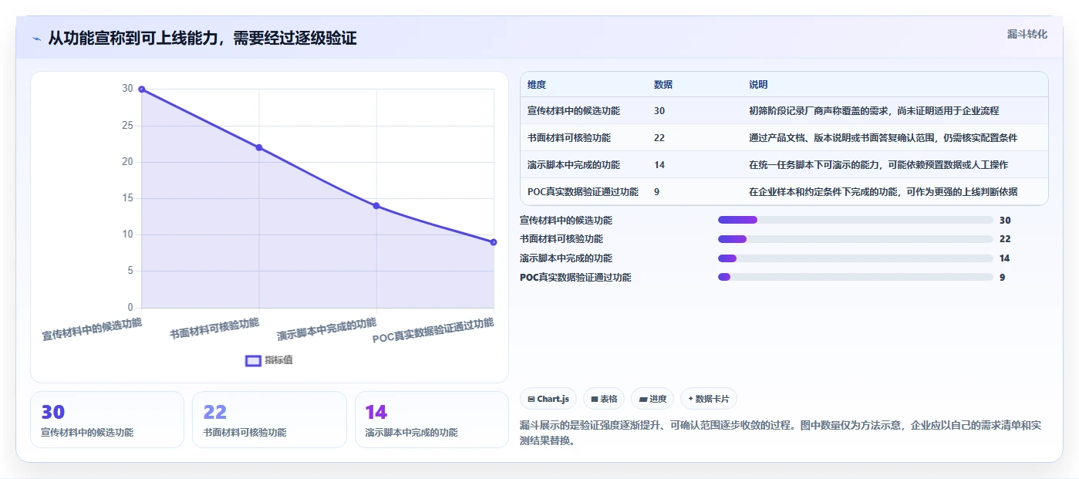Toggle the 指标值 legend swatch
Viewport: 1079px width, 479px height.
[x=253, y=360]
